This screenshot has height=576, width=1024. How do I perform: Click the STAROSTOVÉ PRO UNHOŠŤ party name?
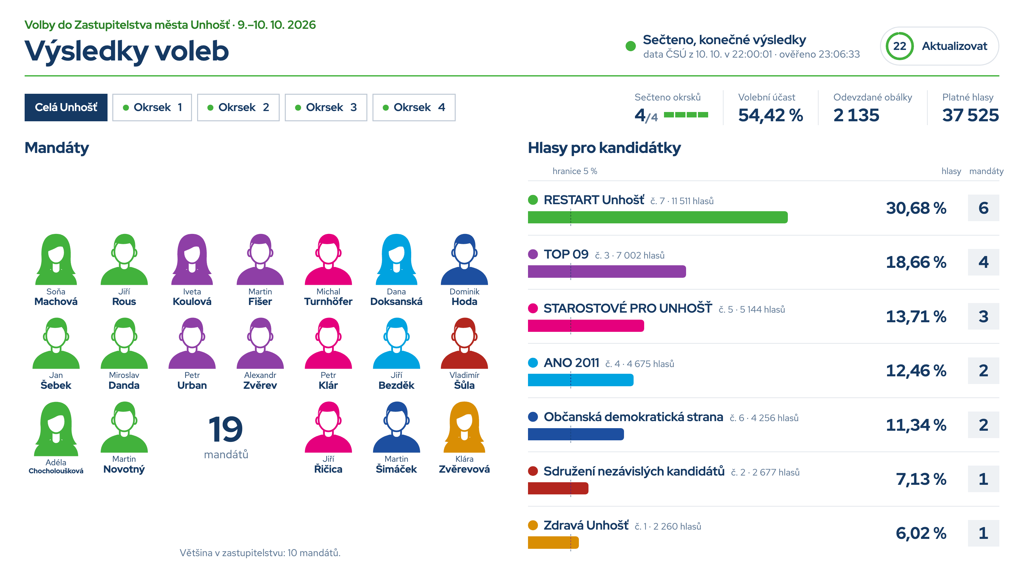pos(628,308)
